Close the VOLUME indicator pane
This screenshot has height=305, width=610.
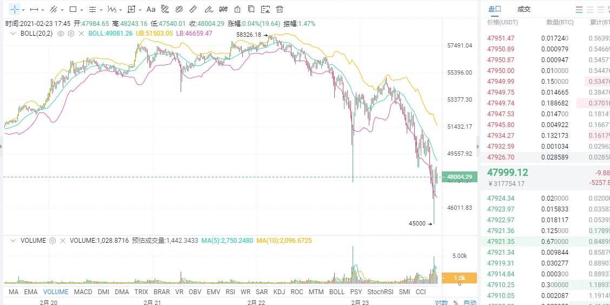pos(63,241)
